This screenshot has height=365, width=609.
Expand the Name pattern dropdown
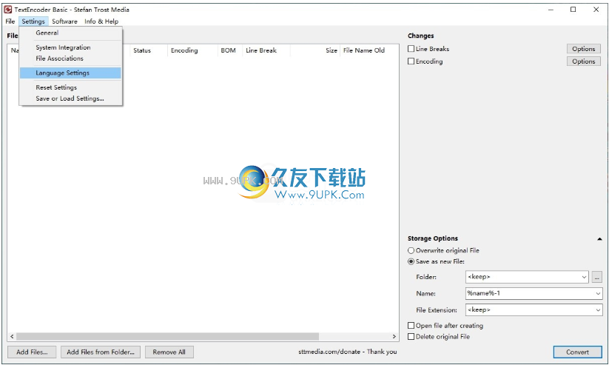598,293
